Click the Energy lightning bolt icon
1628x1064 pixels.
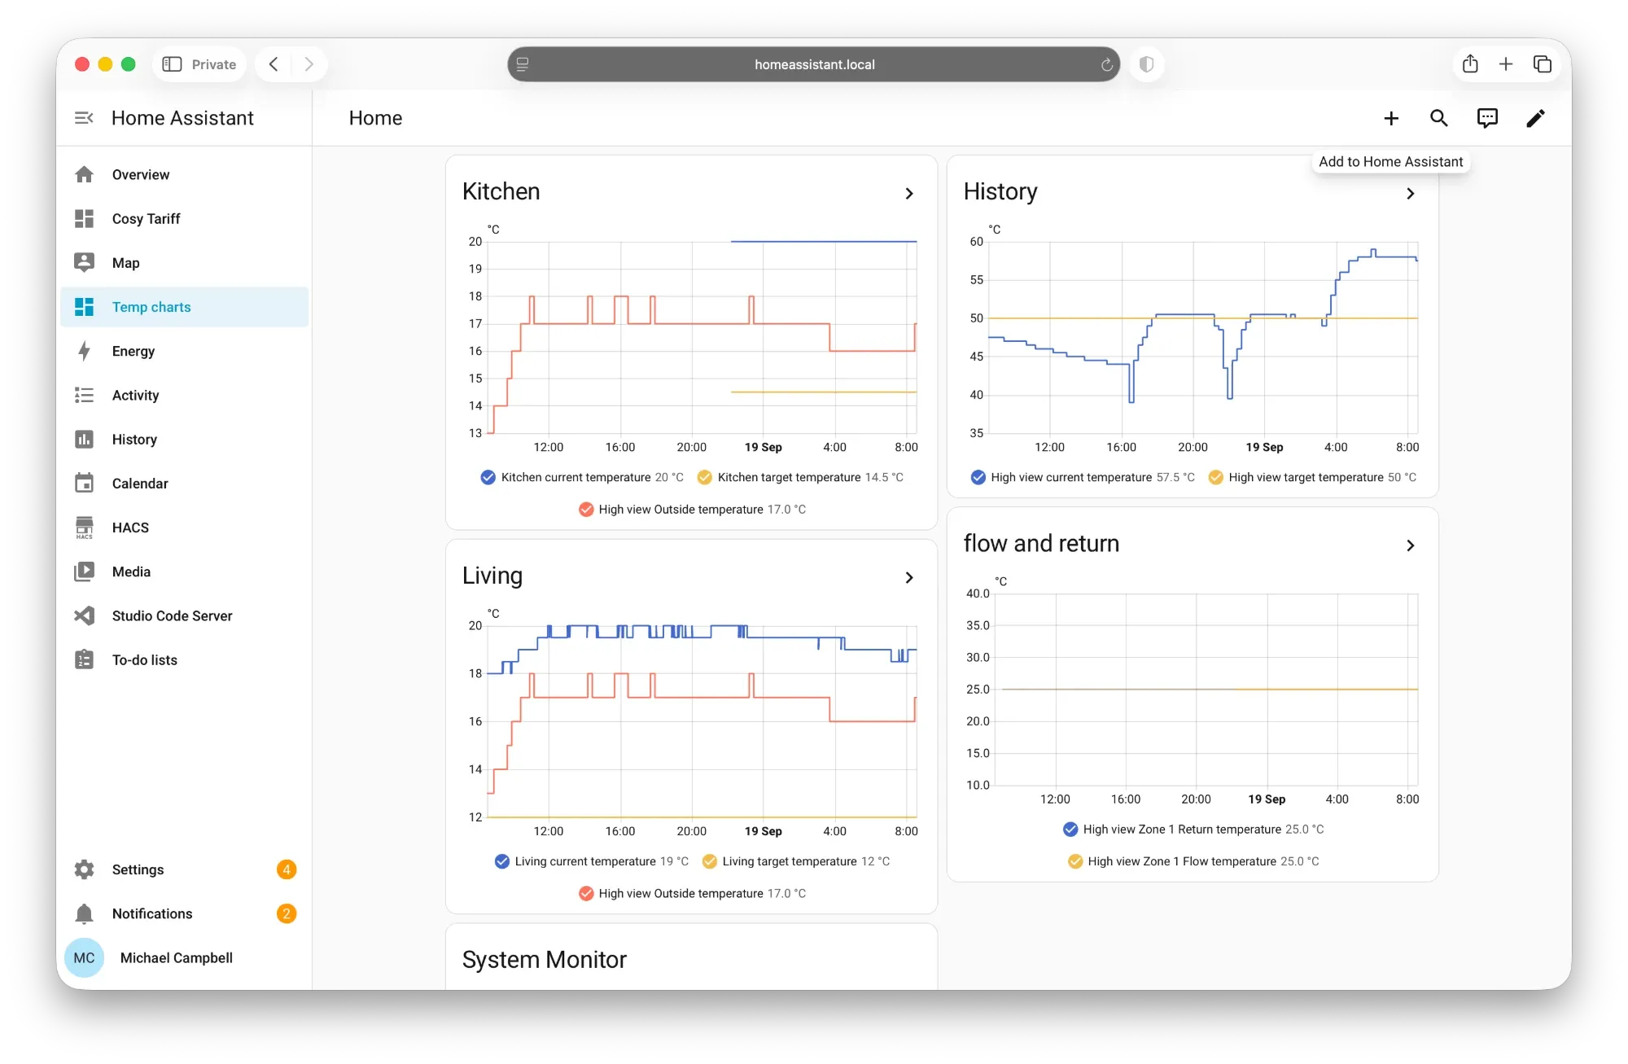[x=84, y=351]
